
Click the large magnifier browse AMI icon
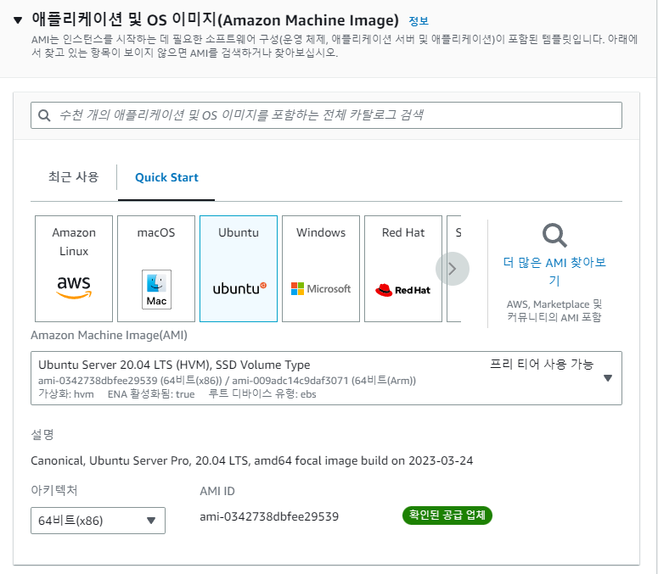point(554,236)
